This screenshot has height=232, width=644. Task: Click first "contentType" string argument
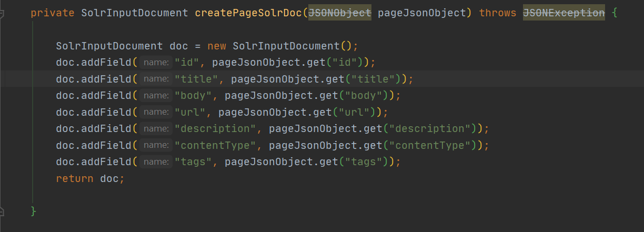(215, 145)
